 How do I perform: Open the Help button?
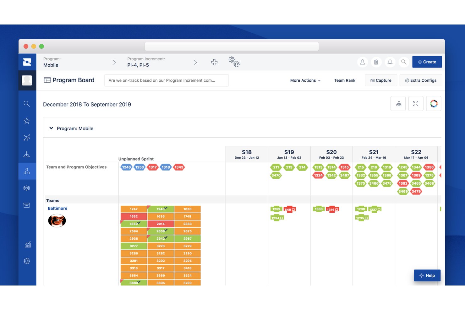[x=427, y=275]
